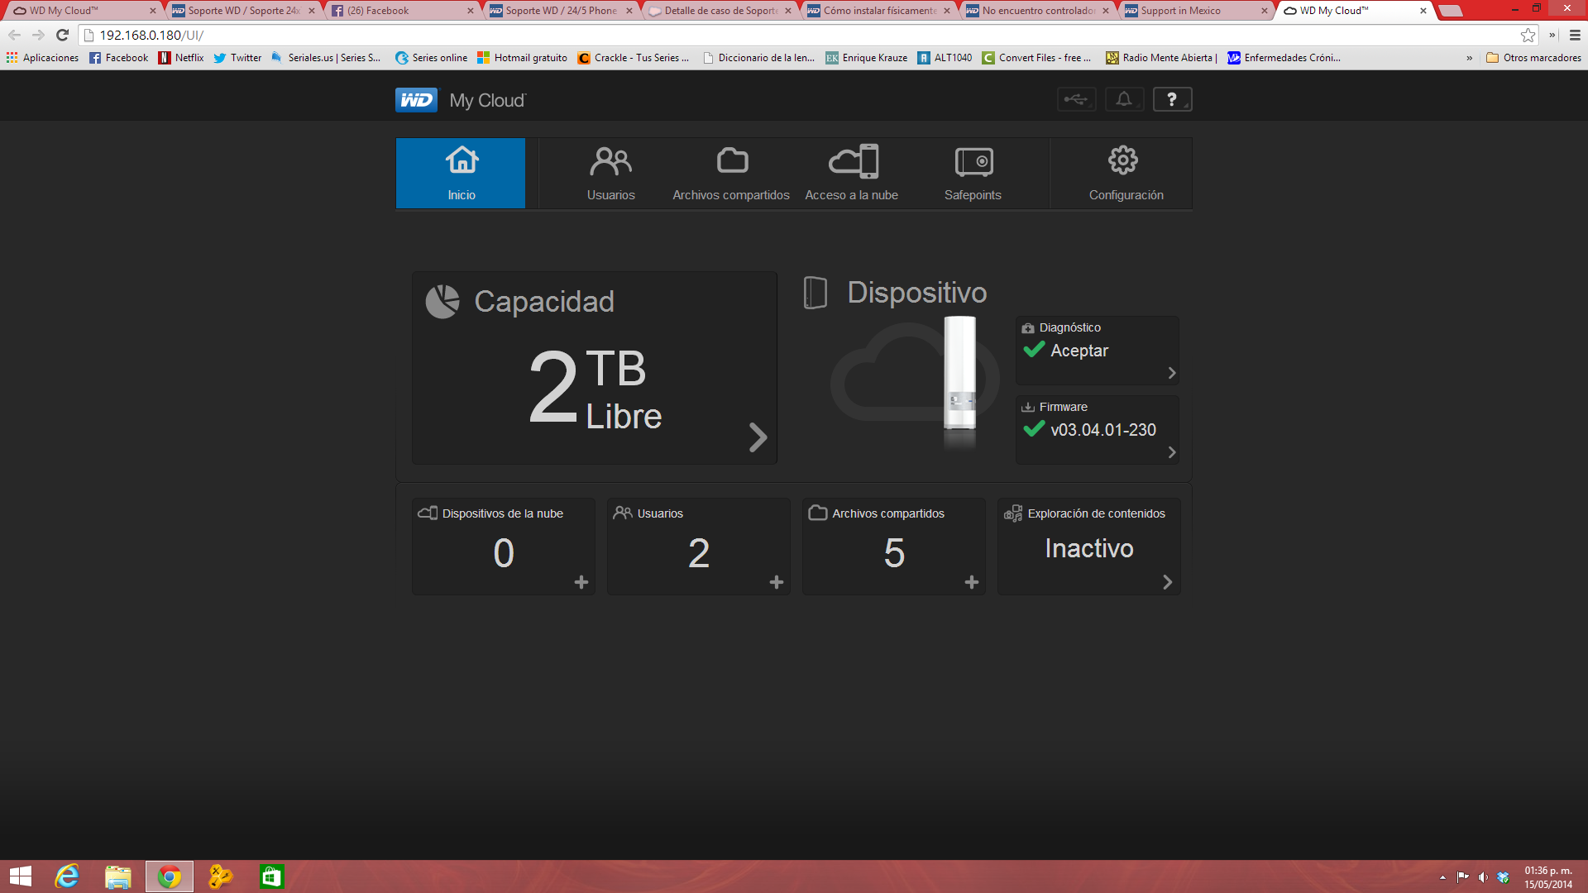
Task: Open Acceso a la nube tab
Action: [x=852, y=173]
